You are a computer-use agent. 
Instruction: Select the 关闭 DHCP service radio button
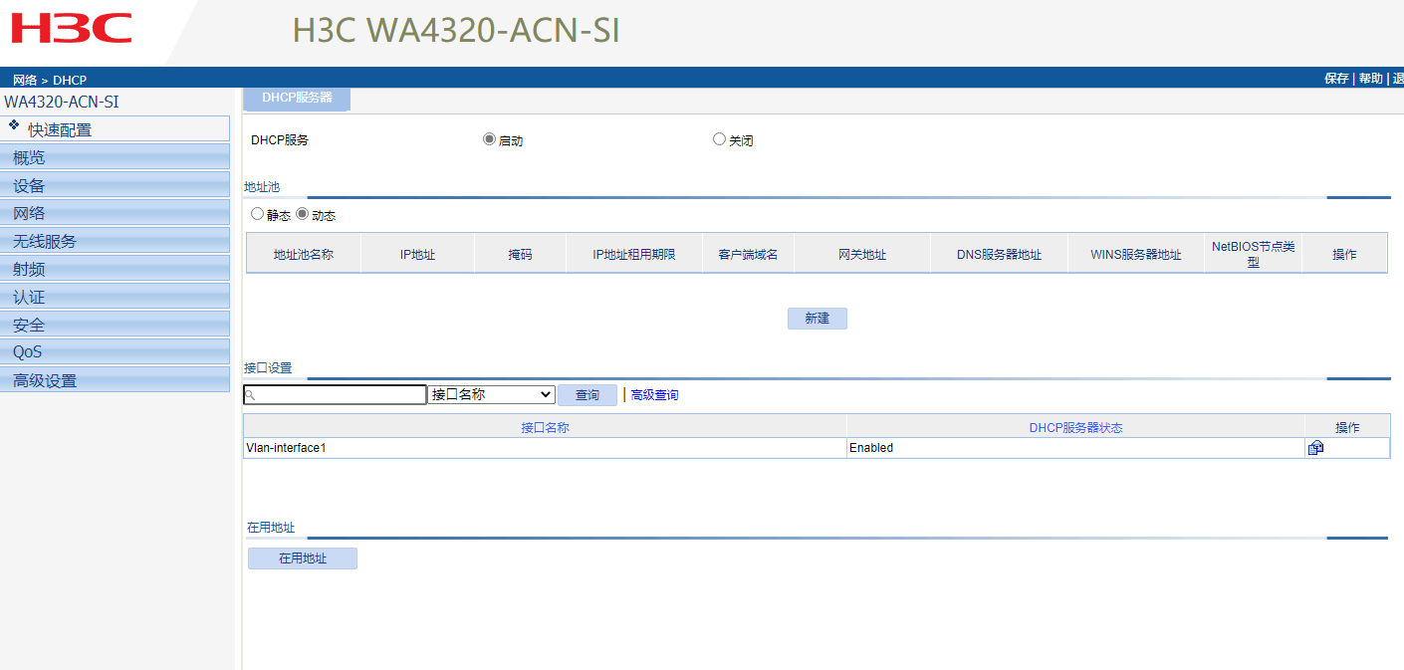click(x=719, y=139)
